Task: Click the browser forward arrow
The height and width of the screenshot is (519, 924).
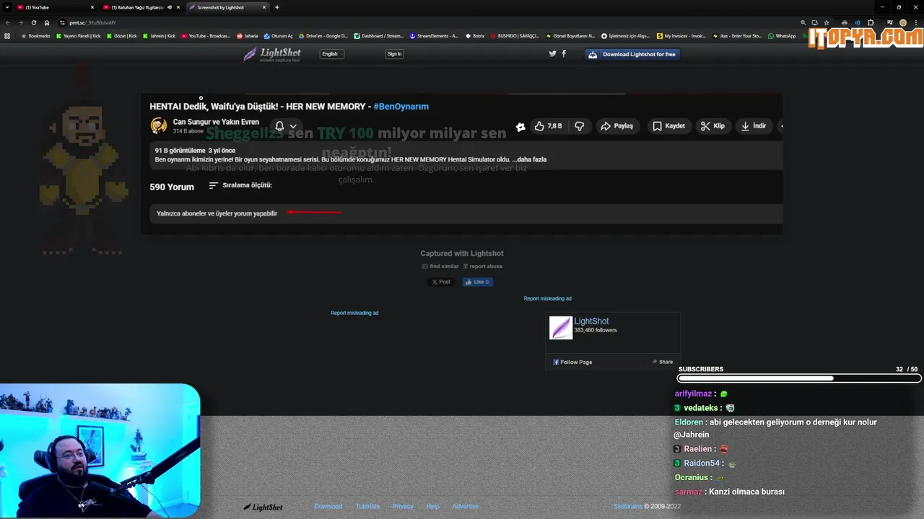Action: [21, 22]
